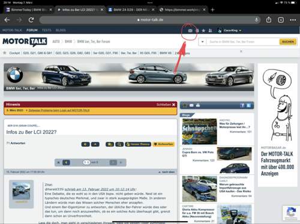Viewport: 300px width, 224px height.
Task: Share the thread on Twitter
Action: tap(248, 105)
